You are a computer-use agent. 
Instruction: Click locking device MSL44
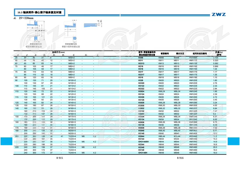pyautogui.click(x=177, y=136)
